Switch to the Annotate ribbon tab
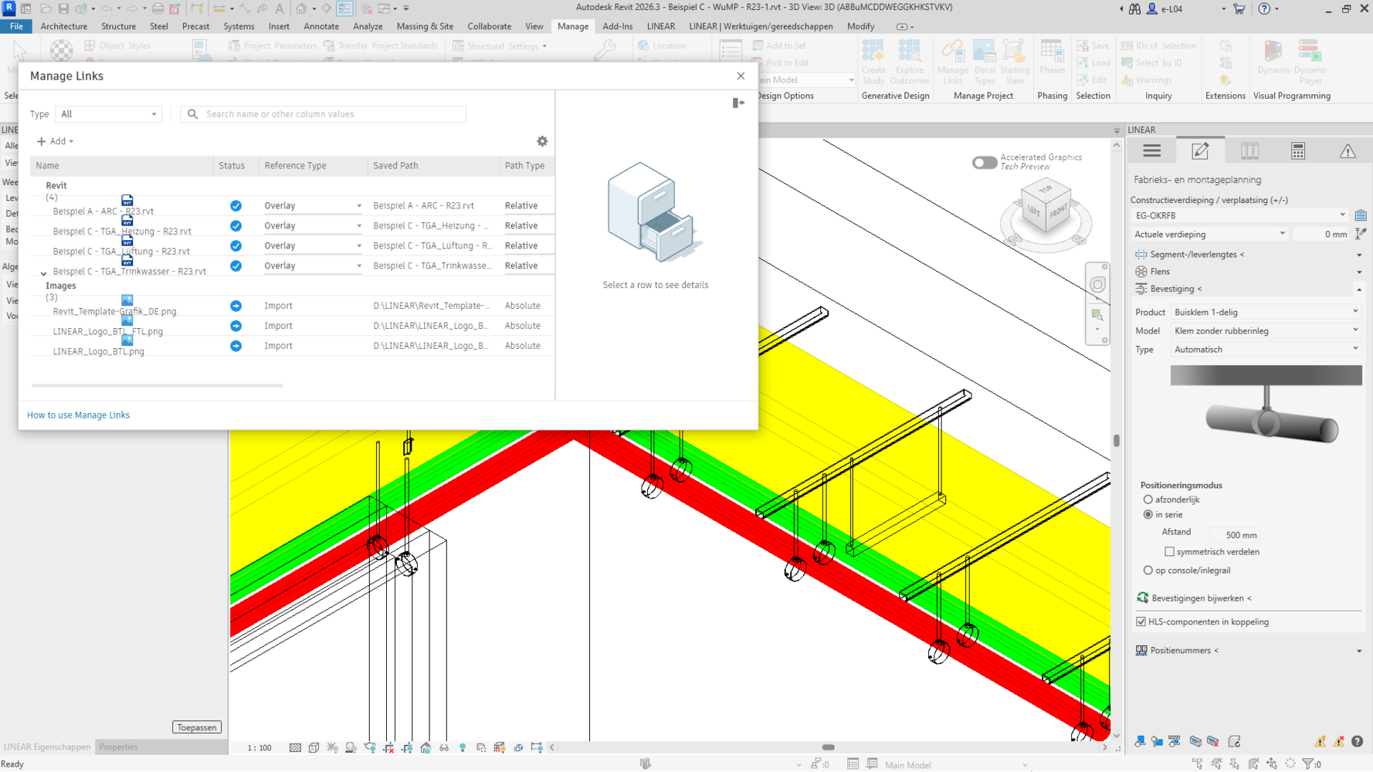 pyautogui.click(x=321, y=26)
